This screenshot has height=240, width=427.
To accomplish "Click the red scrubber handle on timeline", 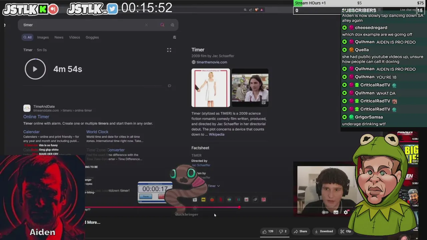I will point(239,207).
